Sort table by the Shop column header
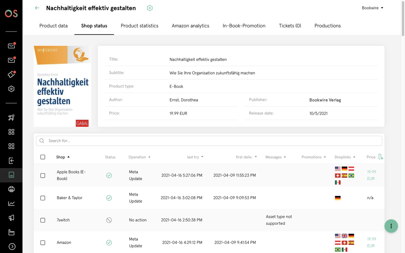 click(62, 157)
